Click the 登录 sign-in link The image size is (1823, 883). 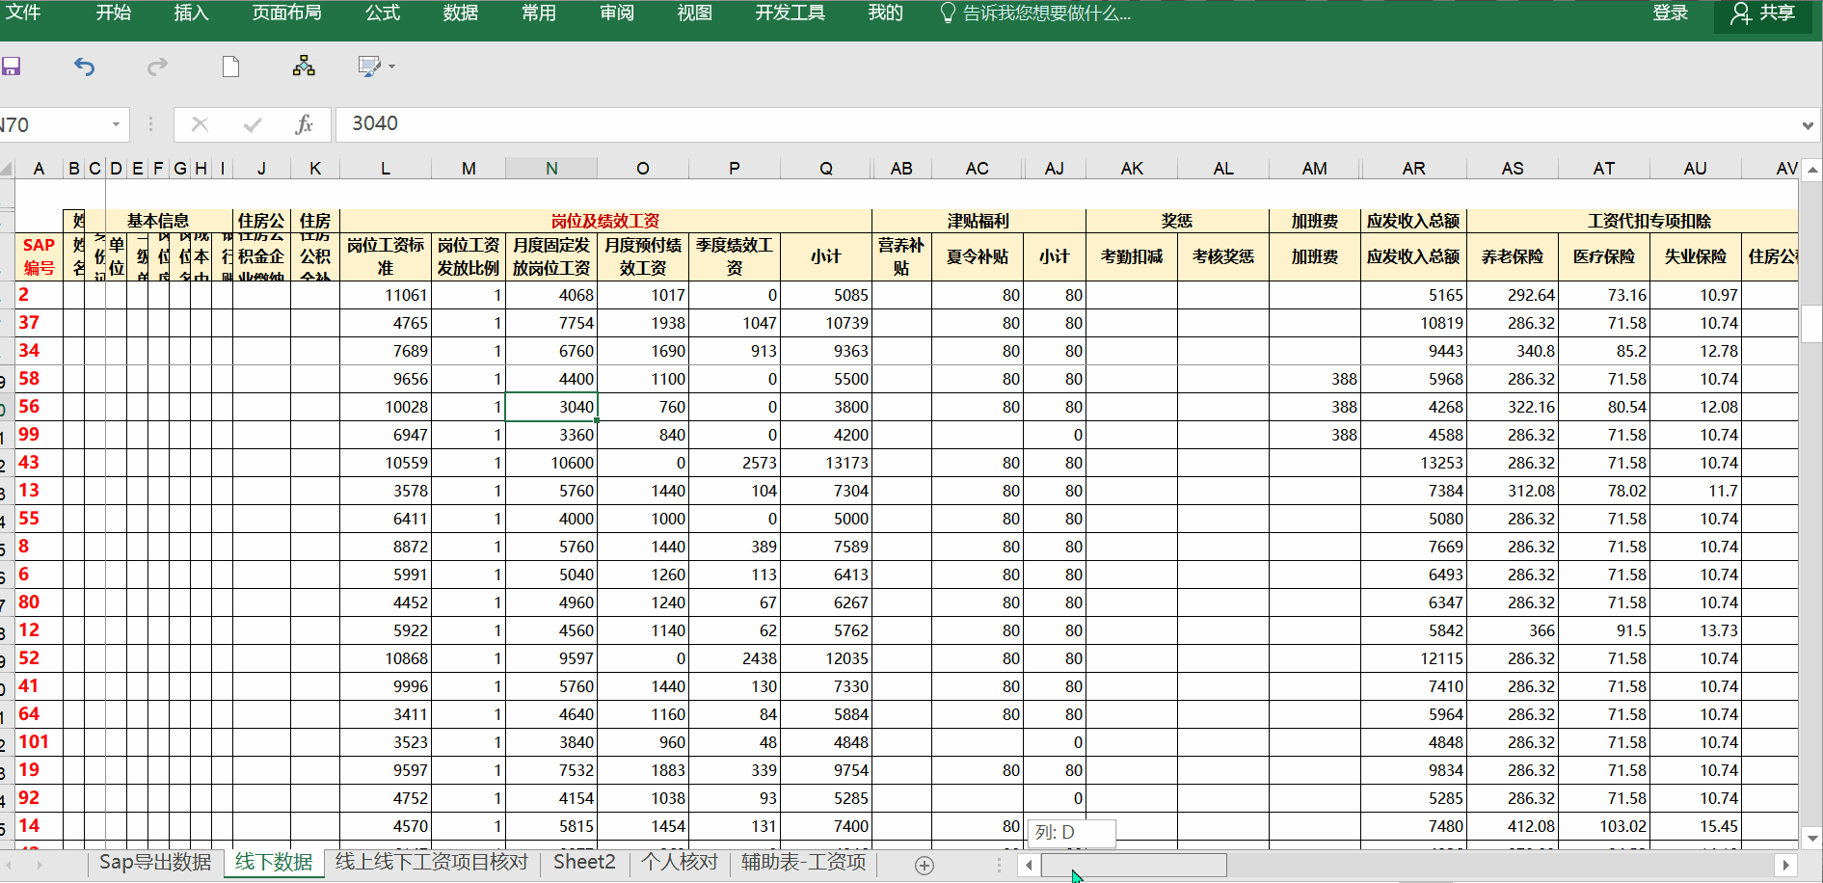click(x=1671, y=13)
